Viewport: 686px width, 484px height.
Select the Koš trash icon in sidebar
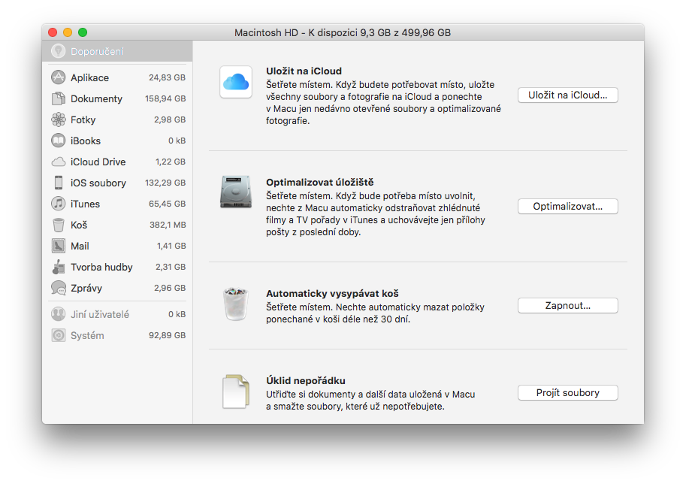click(x=59, y=225)
